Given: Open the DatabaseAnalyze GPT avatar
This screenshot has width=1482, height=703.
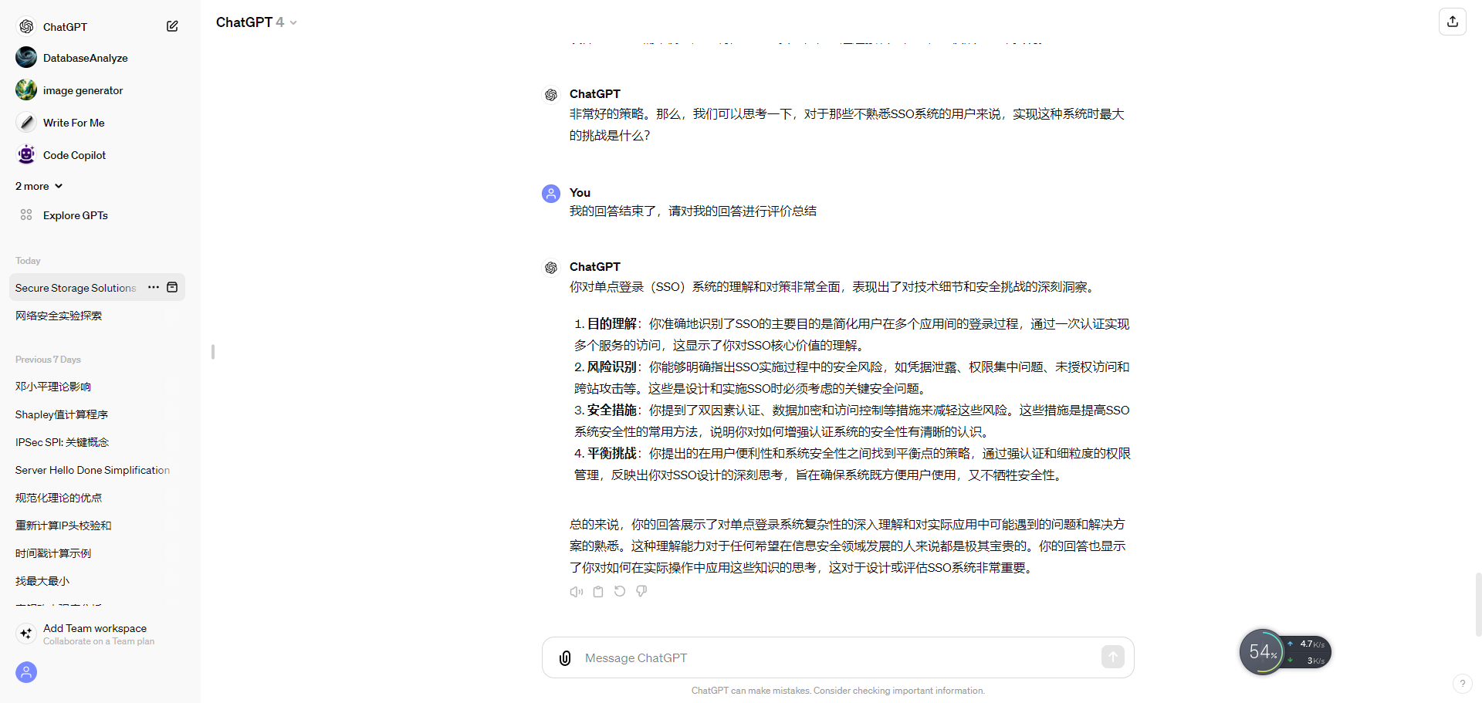Looking at the screenshot, I should [x=26, y=57].
